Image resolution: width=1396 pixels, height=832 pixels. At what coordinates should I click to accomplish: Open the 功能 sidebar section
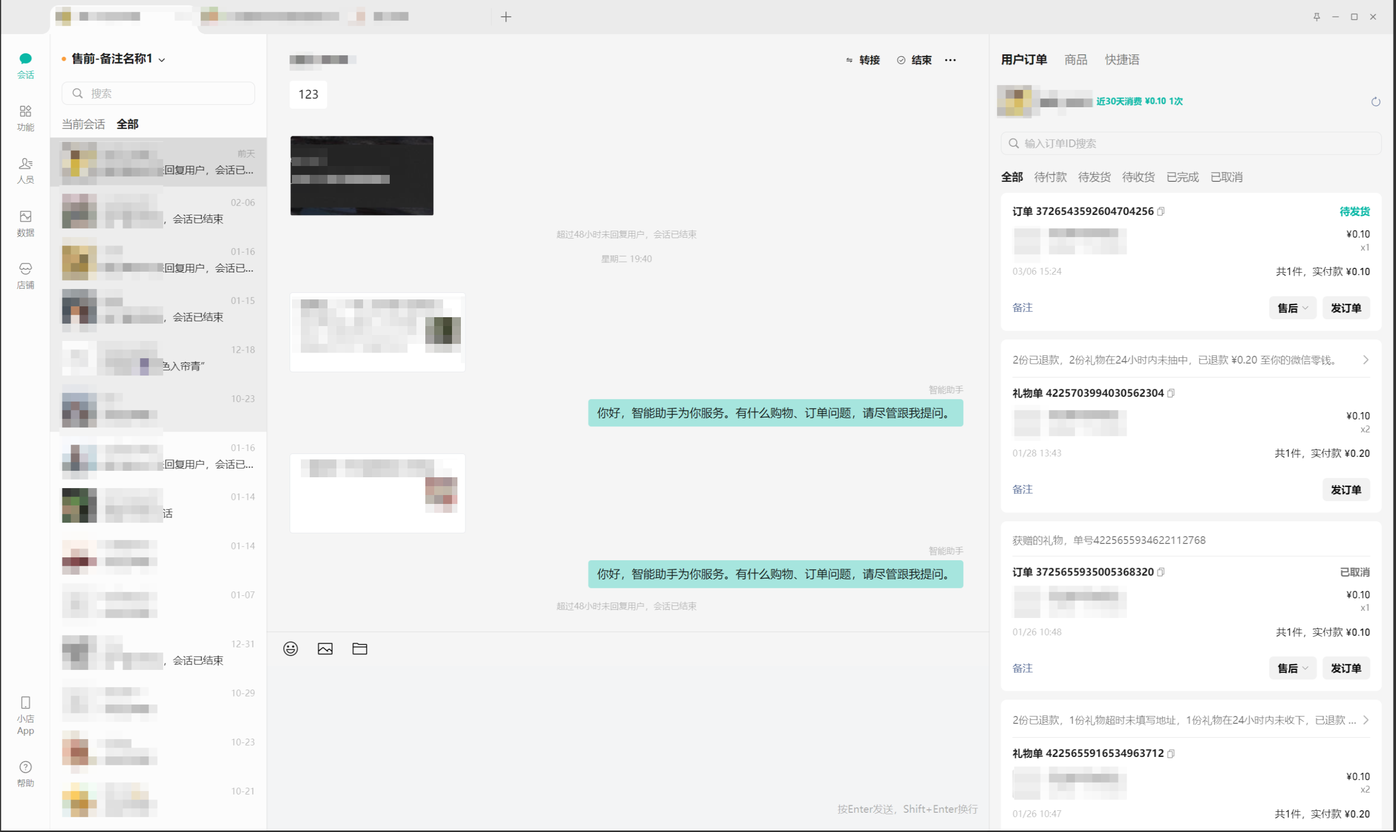click(x=25, y=118)
